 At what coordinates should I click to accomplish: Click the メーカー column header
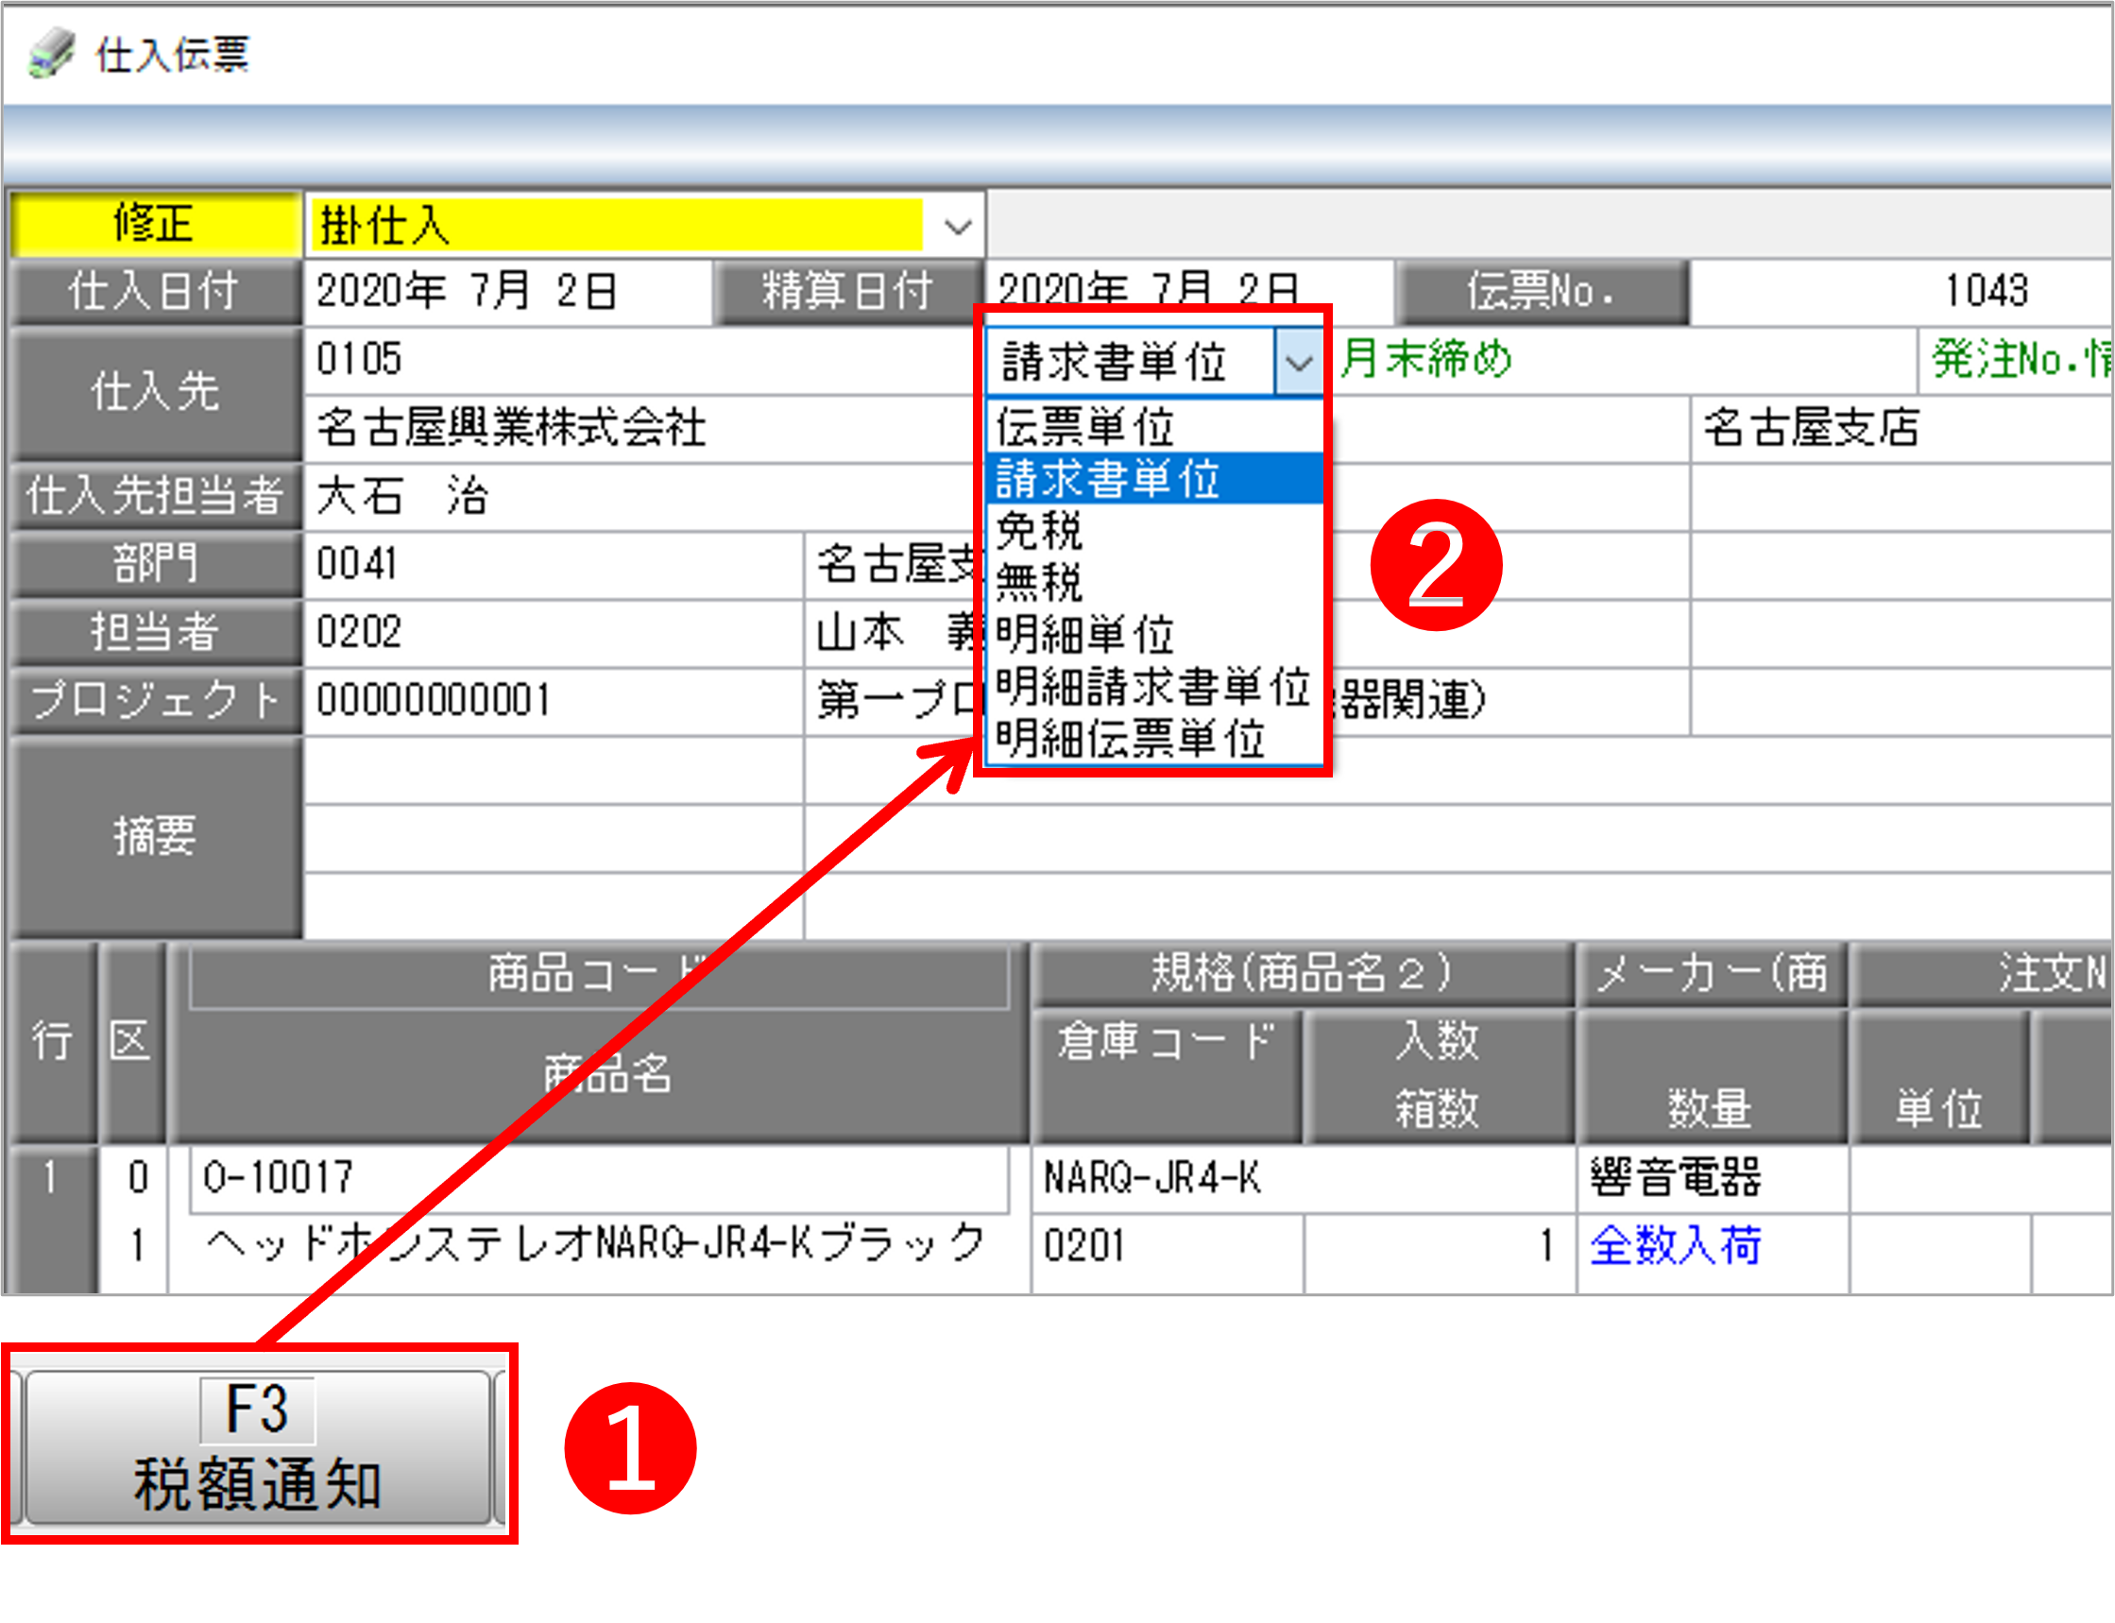coord(1711,973)
